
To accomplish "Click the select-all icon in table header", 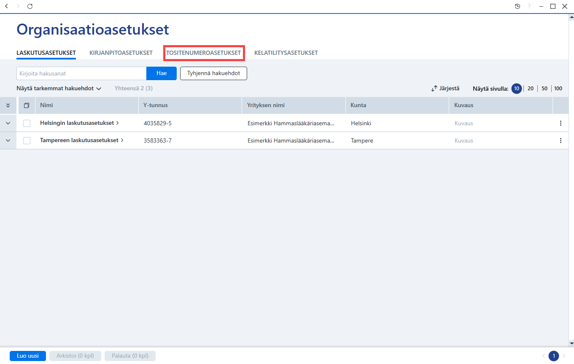I will click(27, 105).
